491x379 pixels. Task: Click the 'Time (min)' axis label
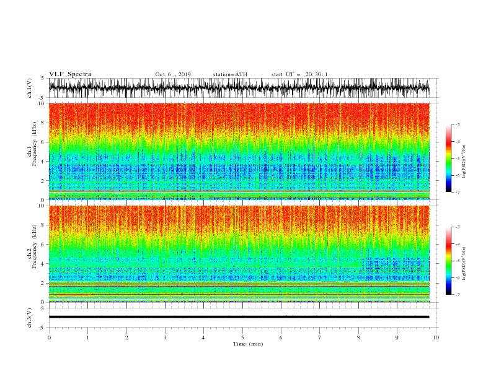248,344
